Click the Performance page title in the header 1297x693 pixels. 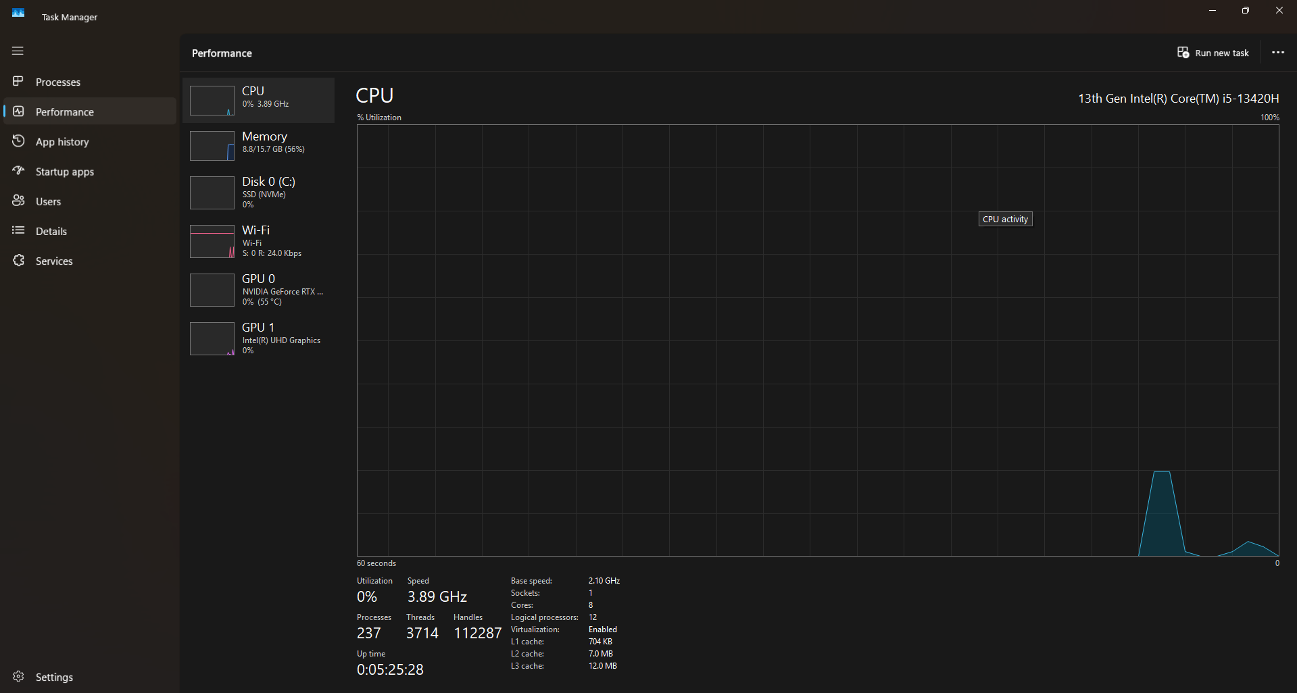point(222,53)
